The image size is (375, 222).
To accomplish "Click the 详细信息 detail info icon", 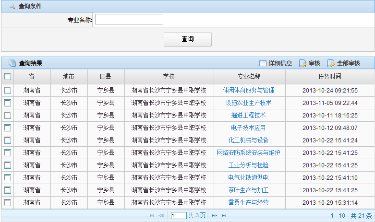I will point(263,63).
